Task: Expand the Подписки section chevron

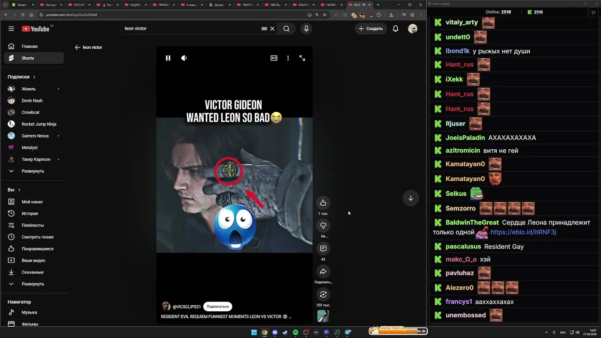Action: 34,77
